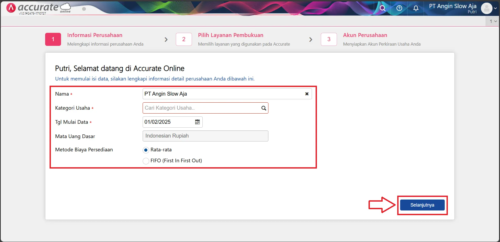500x242 pixels.
Task: Open the tab counter dropdown showing 1
Action: coord(493,21)
